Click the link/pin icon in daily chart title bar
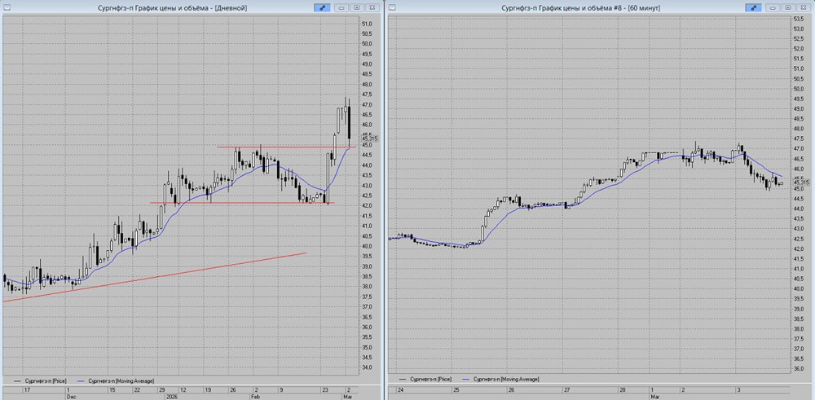The width and height of the screenshot is (815, 400). (x=320, y=7)
